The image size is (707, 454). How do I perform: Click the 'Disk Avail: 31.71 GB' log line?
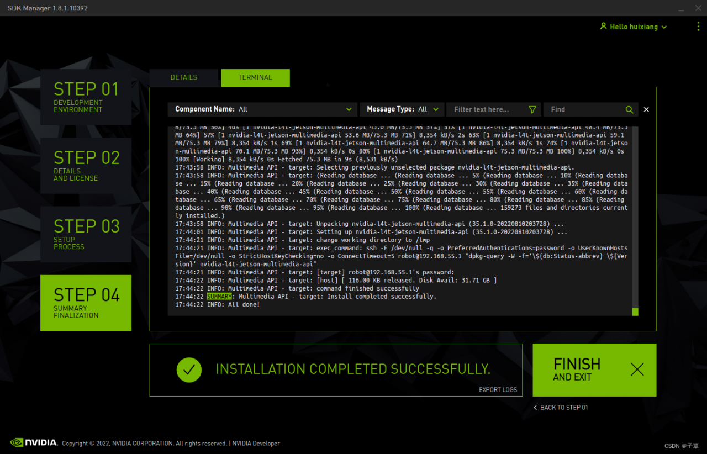336,281
